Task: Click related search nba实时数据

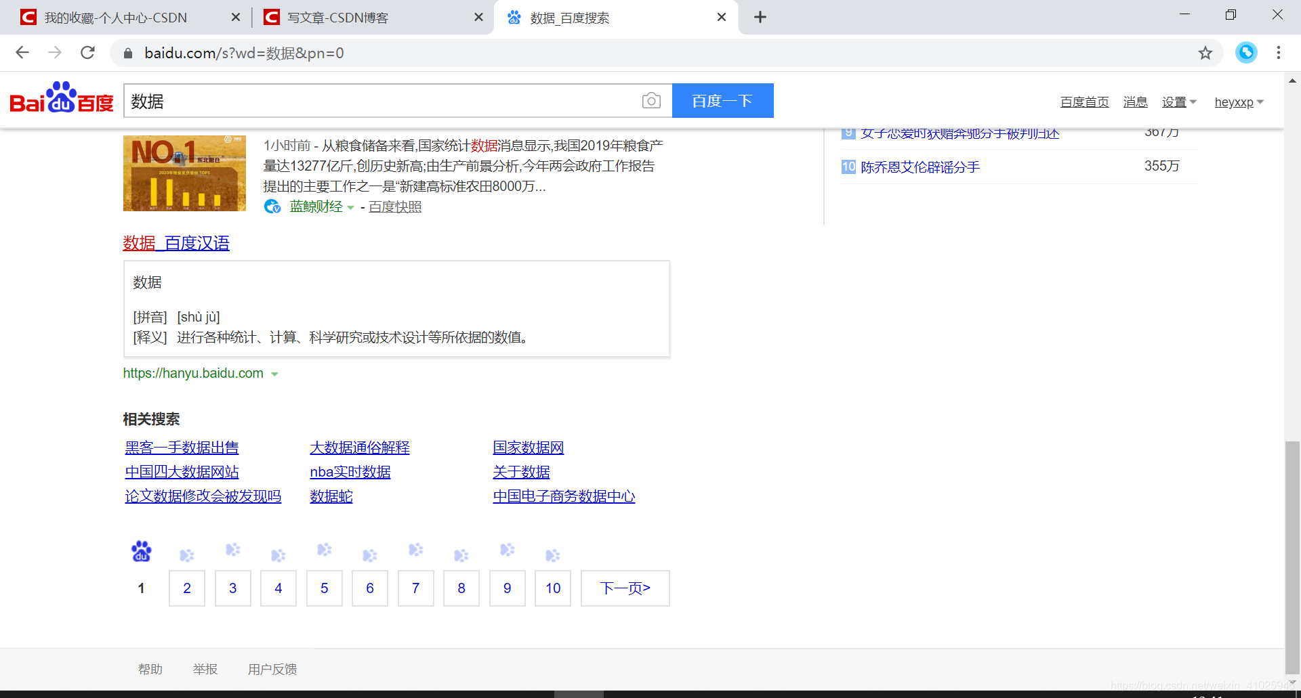Action: click(x=350, y=472)
